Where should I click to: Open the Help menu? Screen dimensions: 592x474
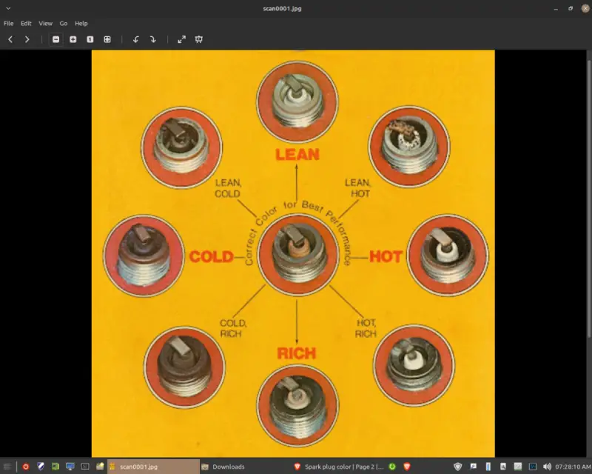click(x=81, y=24)
